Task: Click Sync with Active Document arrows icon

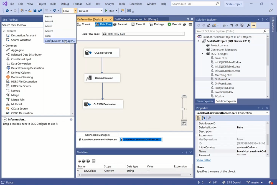Action: pyautogui.click(x=232, y=25)
